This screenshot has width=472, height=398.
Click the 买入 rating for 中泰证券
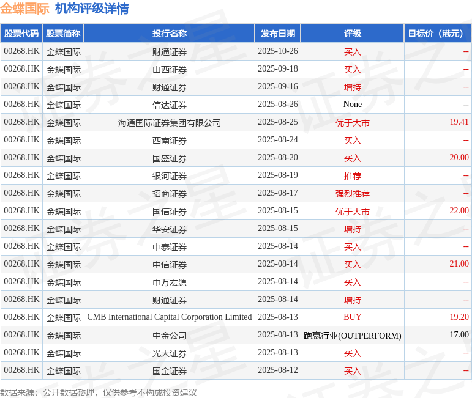click(x=353, y=247)
